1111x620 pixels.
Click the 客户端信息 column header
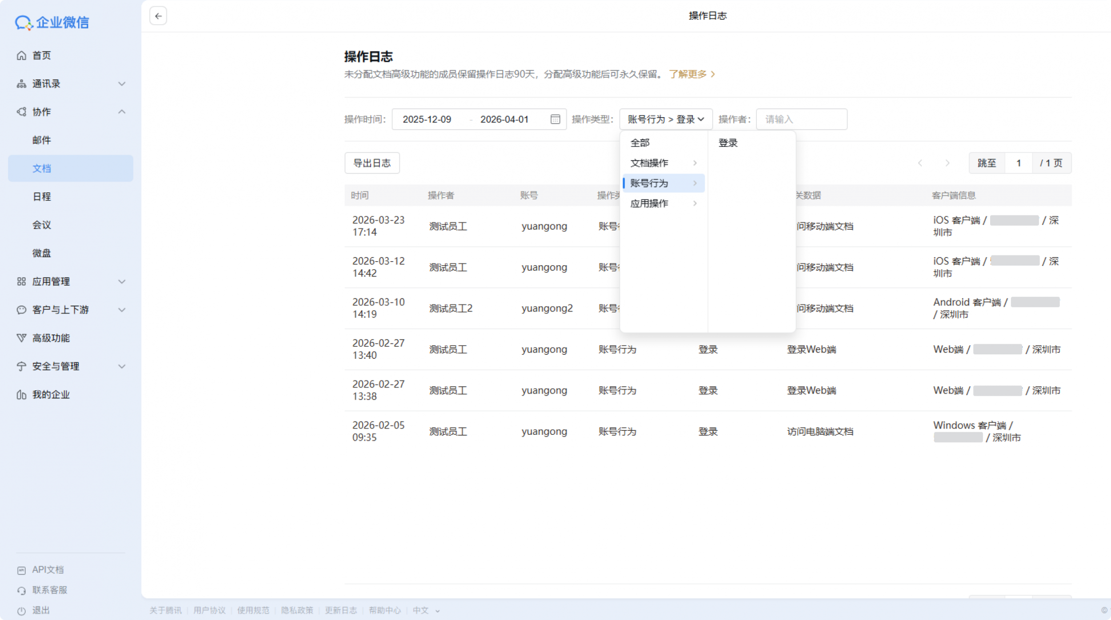954,195
